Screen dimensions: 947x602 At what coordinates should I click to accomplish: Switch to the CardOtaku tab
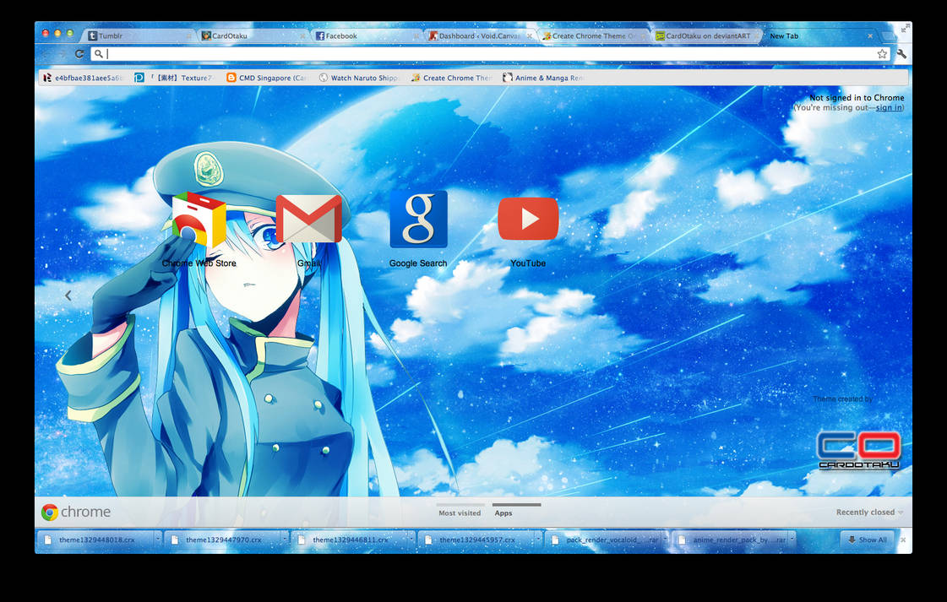[x=251, y=36]
